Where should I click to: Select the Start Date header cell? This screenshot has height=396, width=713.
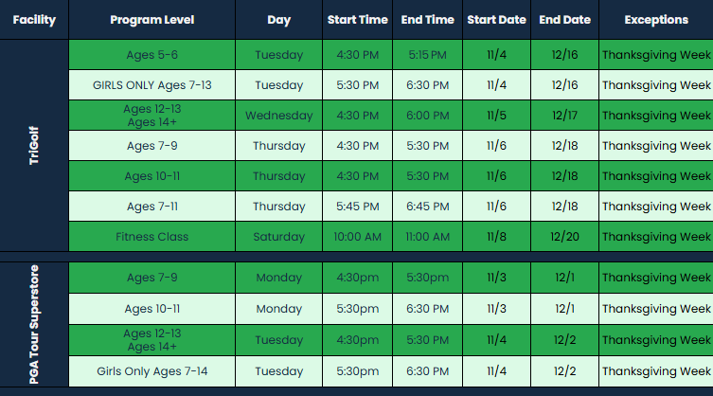coord(496,20)
